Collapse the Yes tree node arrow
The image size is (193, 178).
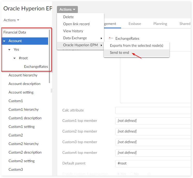(x=10, y=50)
